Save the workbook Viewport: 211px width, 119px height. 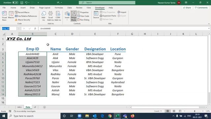[x=22, y=3]
